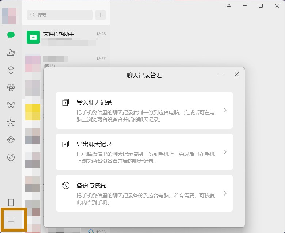Viewport: 285px width, 233px height.
Task: Minimize the main WeChat window
Action: [x=245, y=6]
